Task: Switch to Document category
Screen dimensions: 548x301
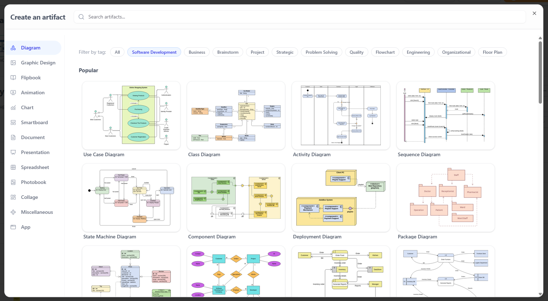Action: point(33,137)
